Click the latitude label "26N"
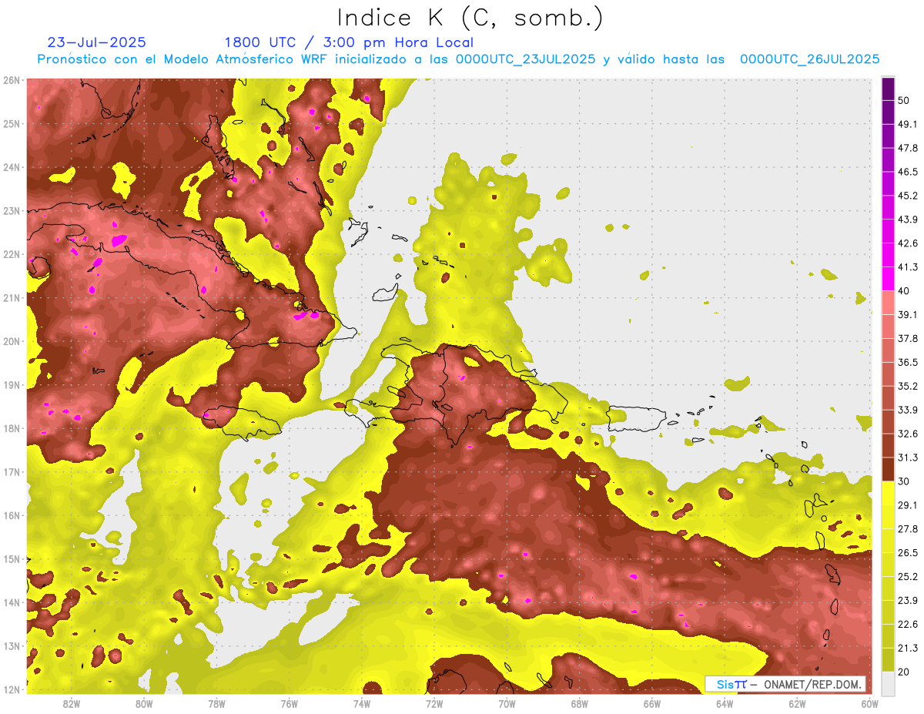Image resolution: width=924 pixels, height=714 pixels. tap(12, 80)
